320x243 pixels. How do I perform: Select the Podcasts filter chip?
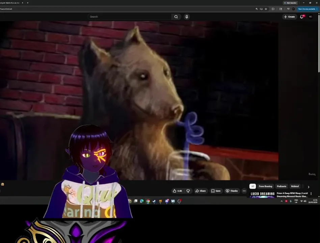coord(282,186)
